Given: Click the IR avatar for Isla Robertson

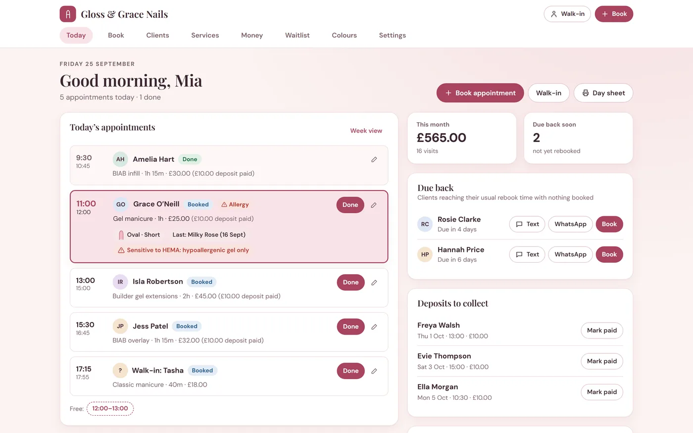Looking at the screenshot, I should pyautogui.click(x=120, y=282).
